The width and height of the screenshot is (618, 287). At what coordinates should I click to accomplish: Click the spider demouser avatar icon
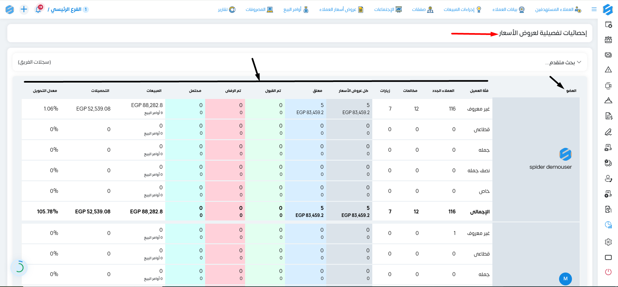[x=566, y=154]
